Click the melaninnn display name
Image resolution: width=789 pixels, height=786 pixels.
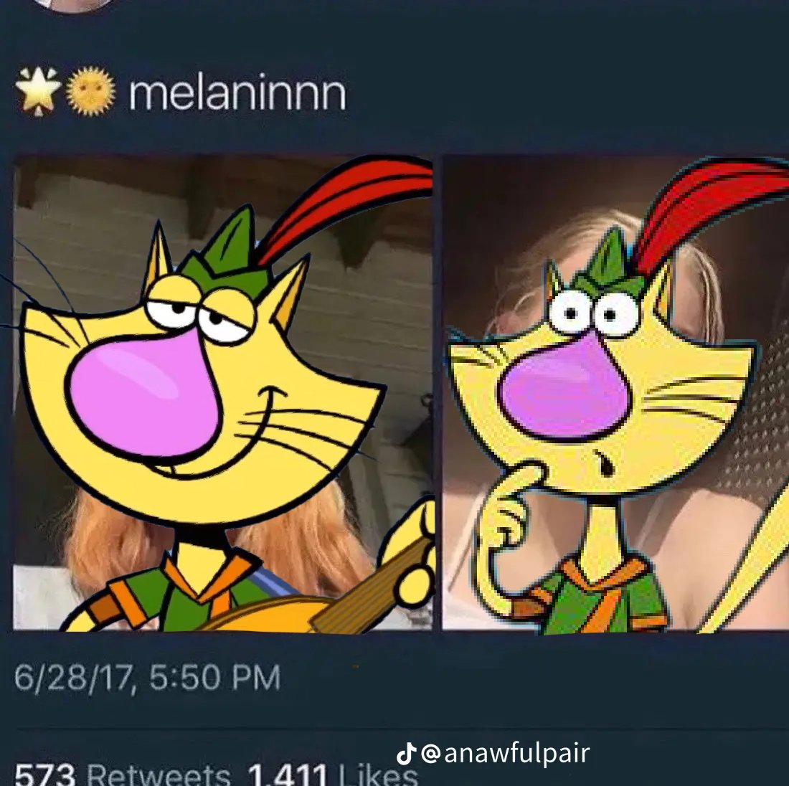click(x=237, y=93)
